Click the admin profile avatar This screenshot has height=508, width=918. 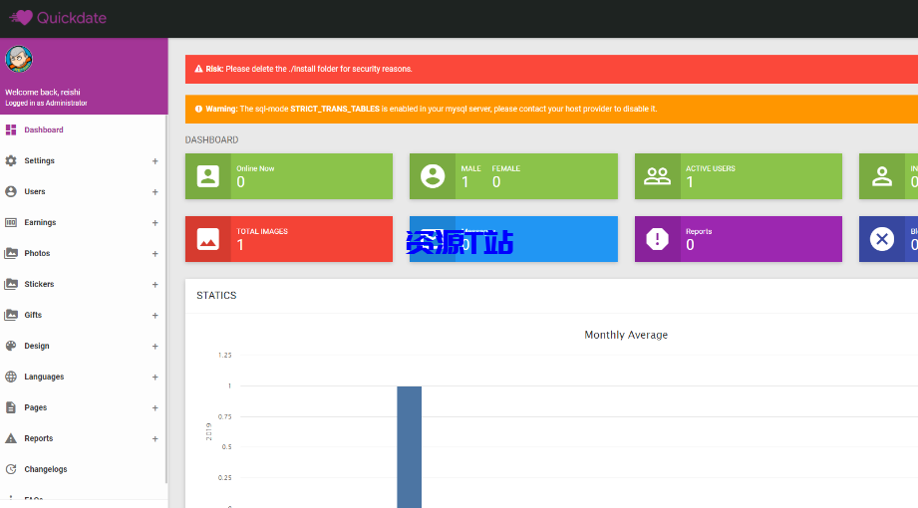click(18, 59)
